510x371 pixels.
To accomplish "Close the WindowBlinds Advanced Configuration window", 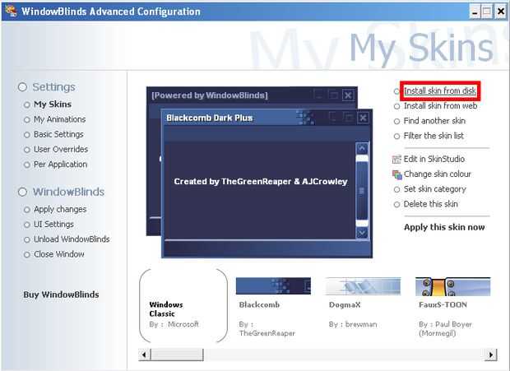I will pos(501,12).
